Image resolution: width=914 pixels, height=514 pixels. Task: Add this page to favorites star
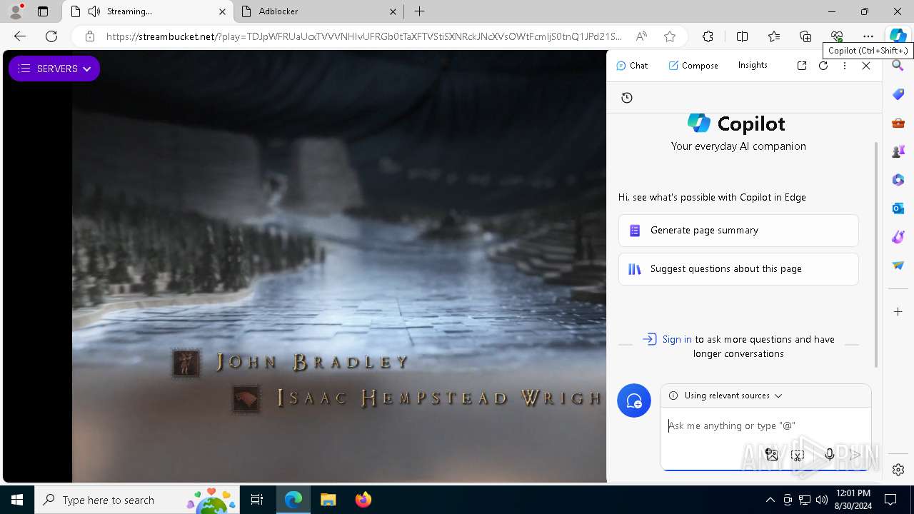pos(669,36)
